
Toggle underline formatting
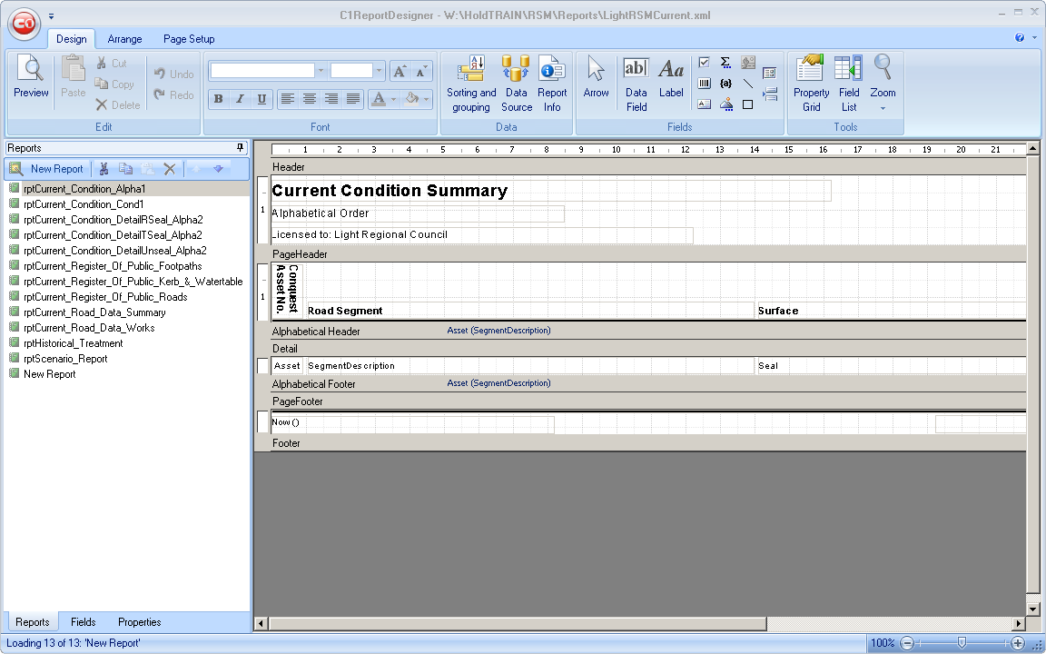click(x=261, y=99)
